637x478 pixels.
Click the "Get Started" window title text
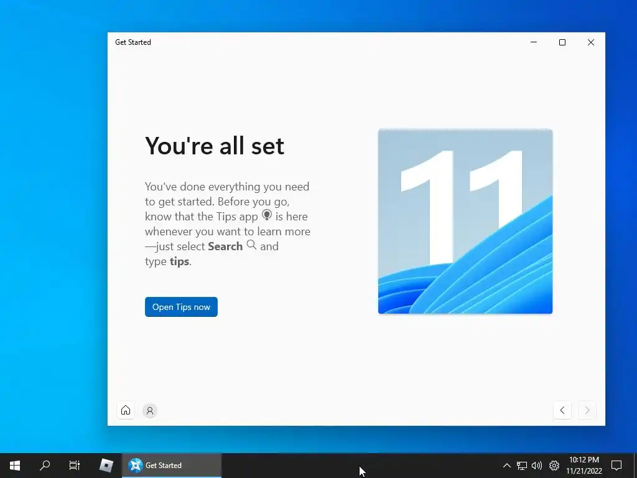(x=133, y=42)
